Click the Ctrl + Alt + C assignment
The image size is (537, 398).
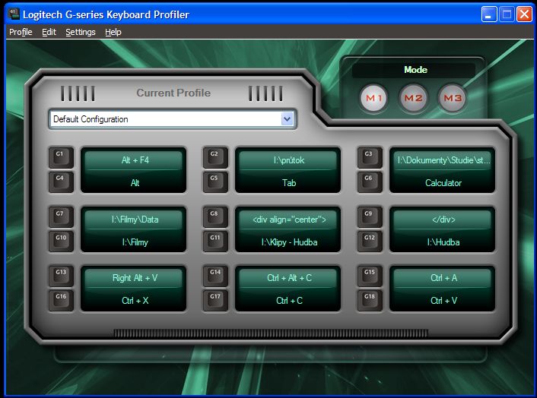(x=288, y=278)
